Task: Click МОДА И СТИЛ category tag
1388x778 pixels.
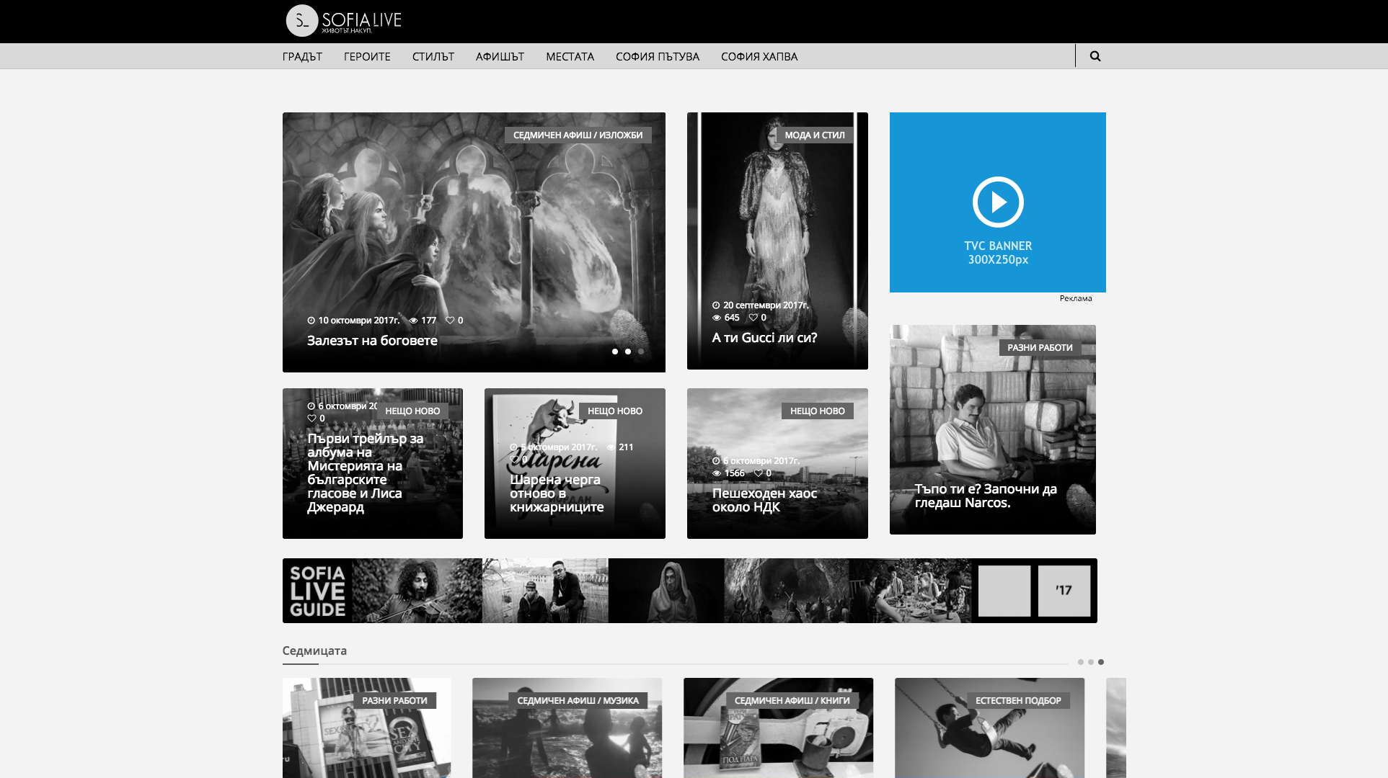Action: pyautogui.click(x=814, y=135)
